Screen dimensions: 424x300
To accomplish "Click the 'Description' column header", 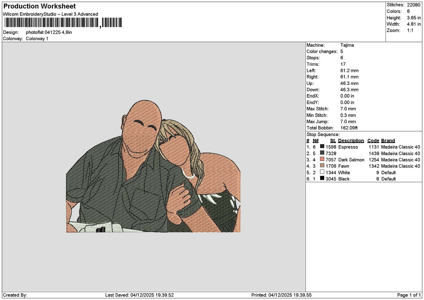I will tap(351, 141).
